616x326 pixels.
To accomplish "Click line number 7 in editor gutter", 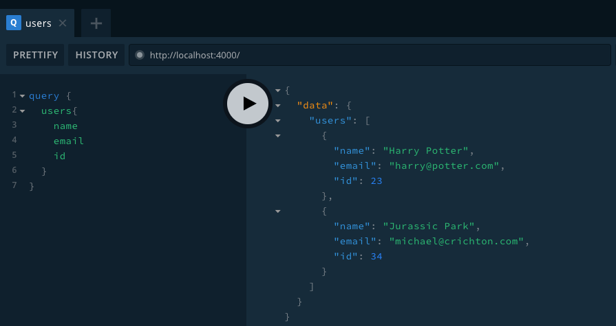I will pyautogui.click(x=14, y=185).
